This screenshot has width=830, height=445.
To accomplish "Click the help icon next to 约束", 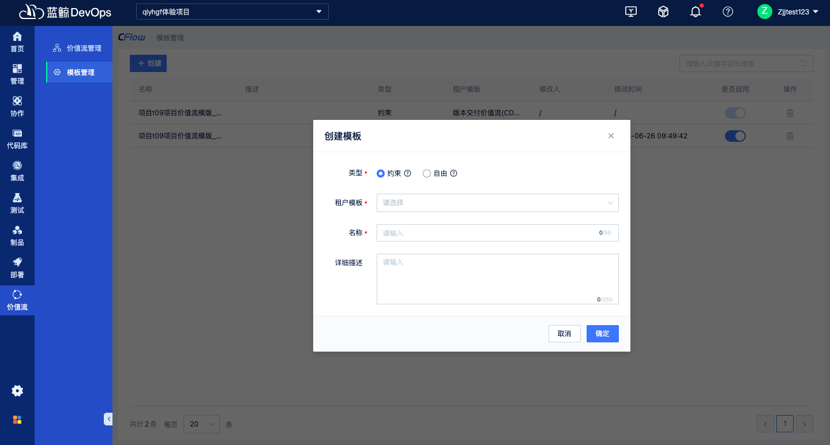I will 407,173.
